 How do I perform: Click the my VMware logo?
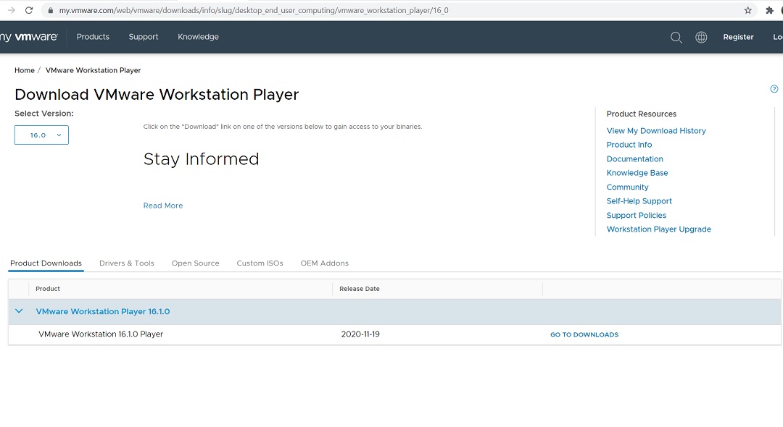29,37
